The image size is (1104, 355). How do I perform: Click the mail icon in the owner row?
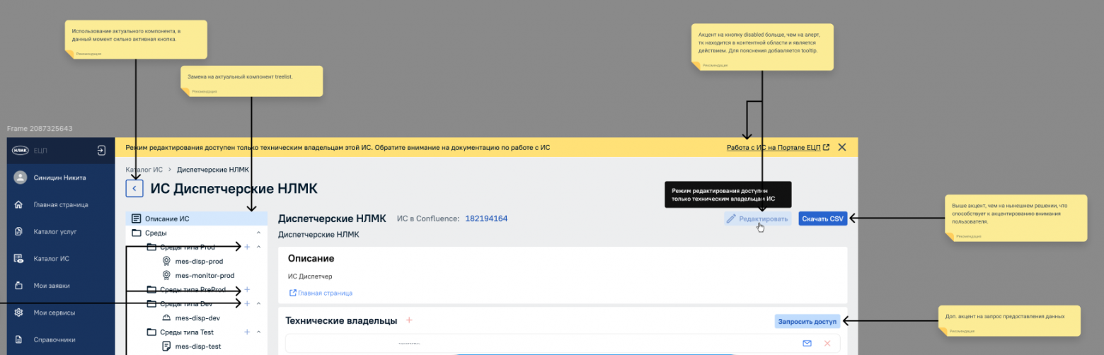807,344
